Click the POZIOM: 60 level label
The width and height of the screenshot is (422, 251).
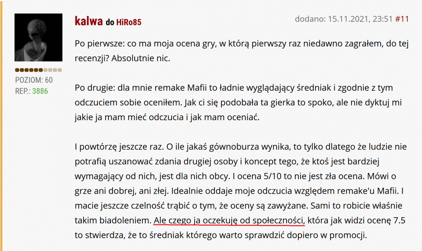pos(34,80)
